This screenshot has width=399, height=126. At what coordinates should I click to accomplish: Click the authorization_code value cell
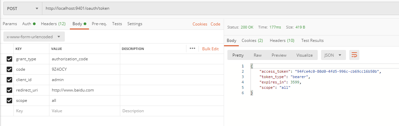pyautogui.click(x=85, y=59)
